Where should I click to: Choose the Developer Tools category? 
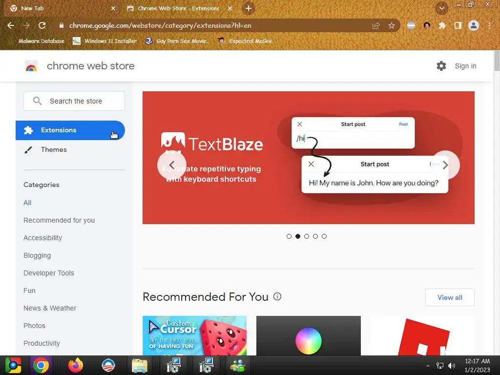(49, 273)
